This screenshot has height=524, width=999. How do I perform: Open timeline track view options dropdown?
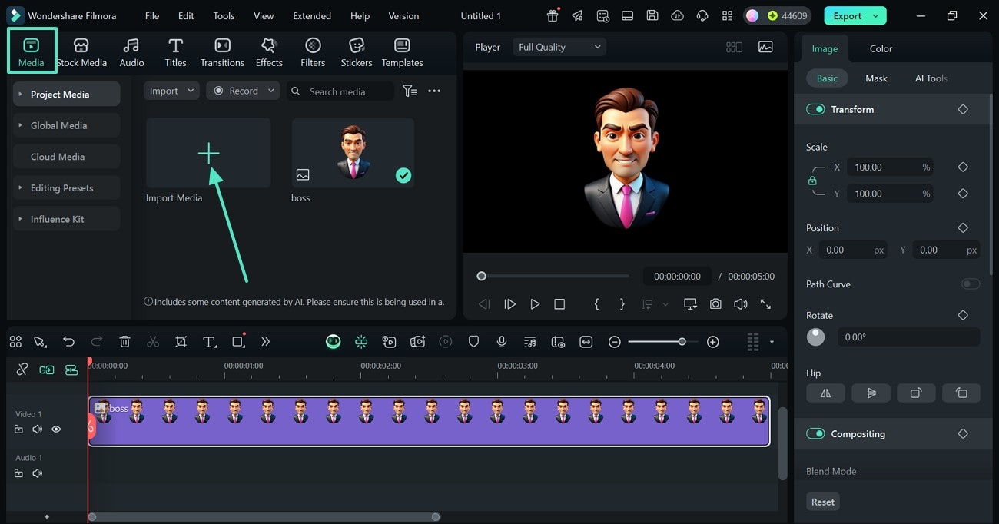[772, 342]
